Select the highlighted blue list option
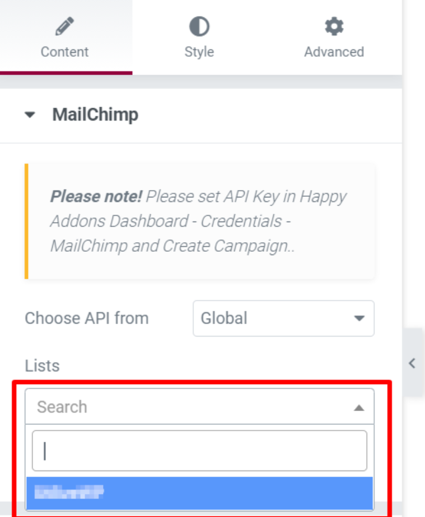Image resolution: width=425 pixels, height=517 pixels. coord(199,493)
